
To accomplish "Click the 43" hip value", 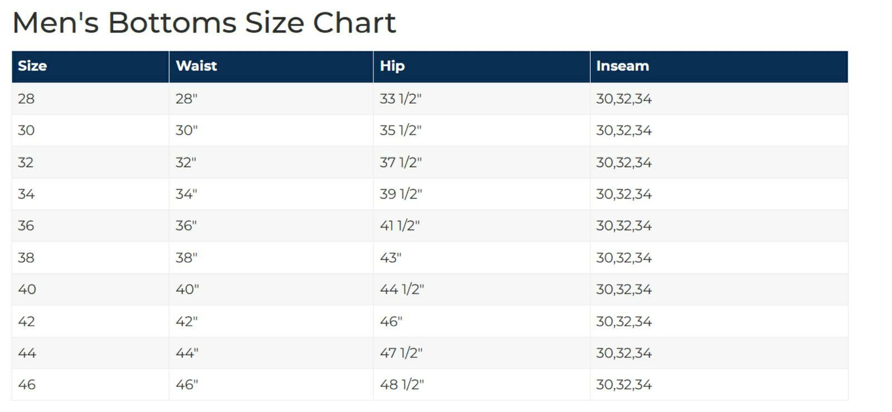I will coord(391,258).
